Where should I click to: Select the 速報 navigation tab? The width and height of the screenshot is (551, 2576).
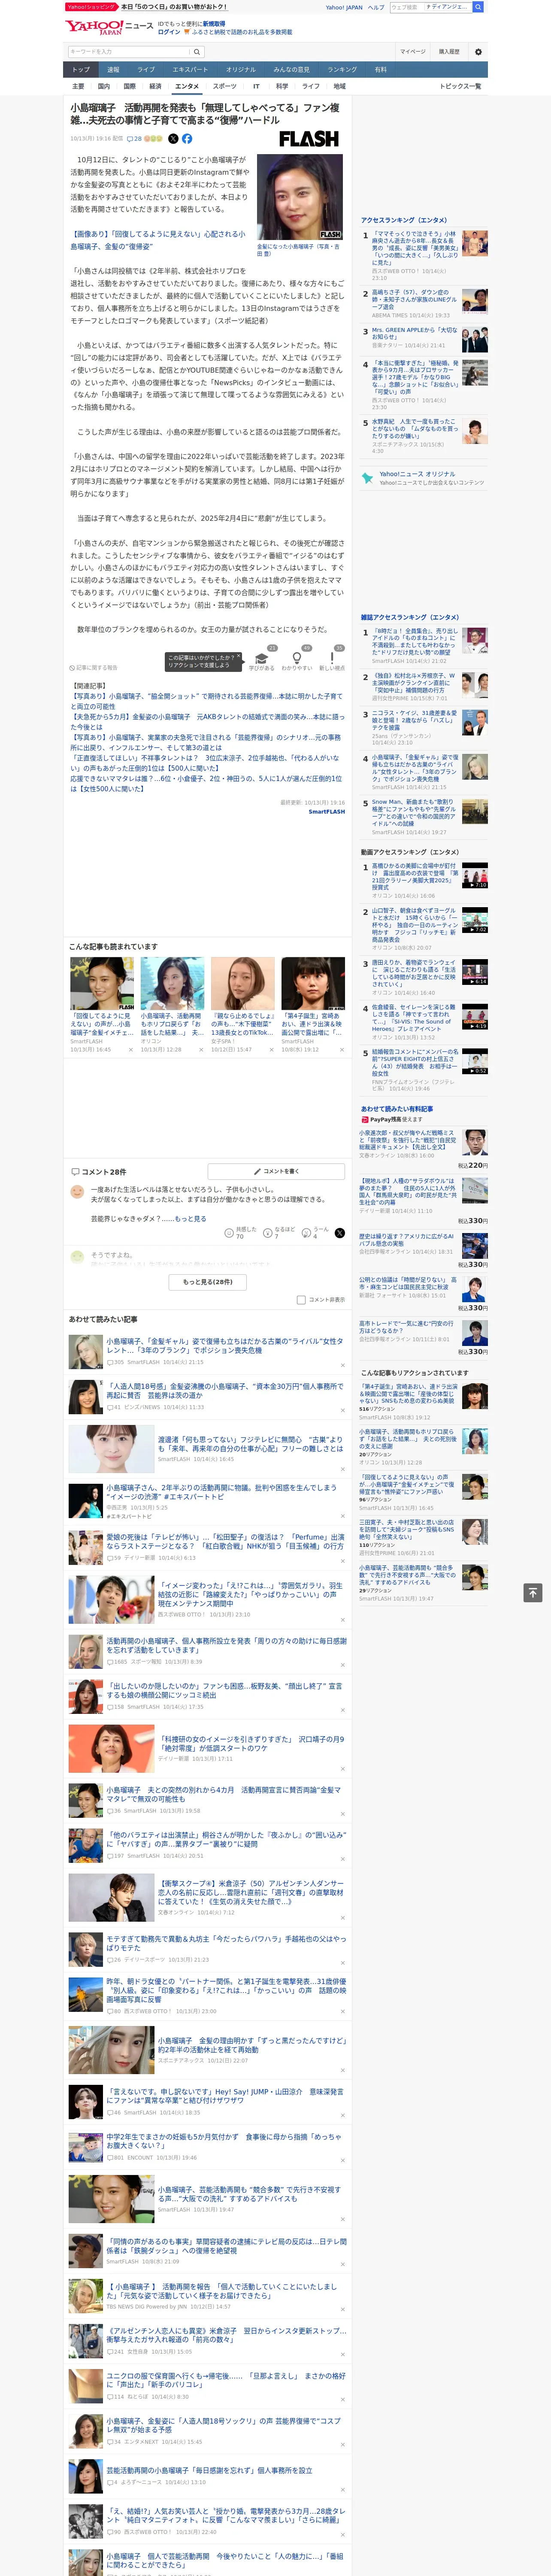click(113, 70)
